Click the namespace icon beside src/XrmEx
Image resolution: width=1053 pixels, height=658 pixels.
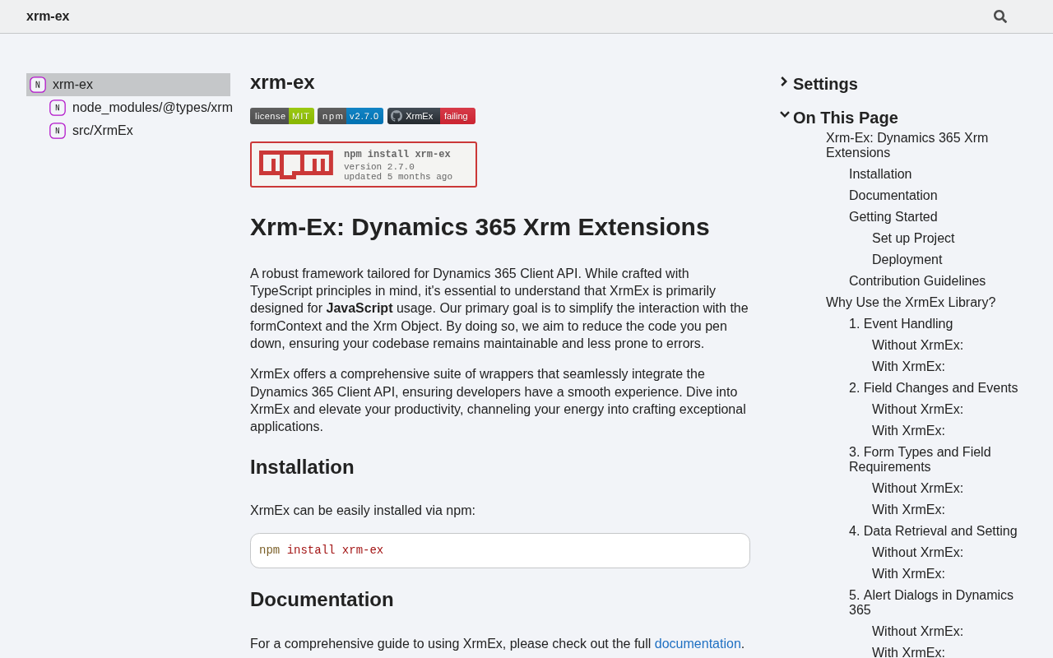point(58,131)
